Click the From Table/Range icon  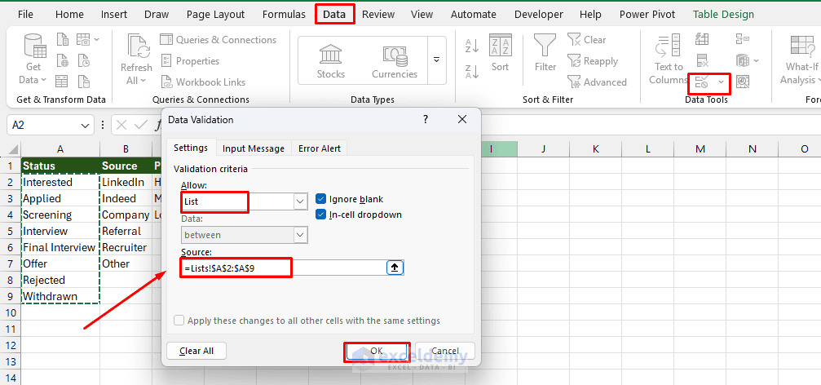click(x=63, y=82)
